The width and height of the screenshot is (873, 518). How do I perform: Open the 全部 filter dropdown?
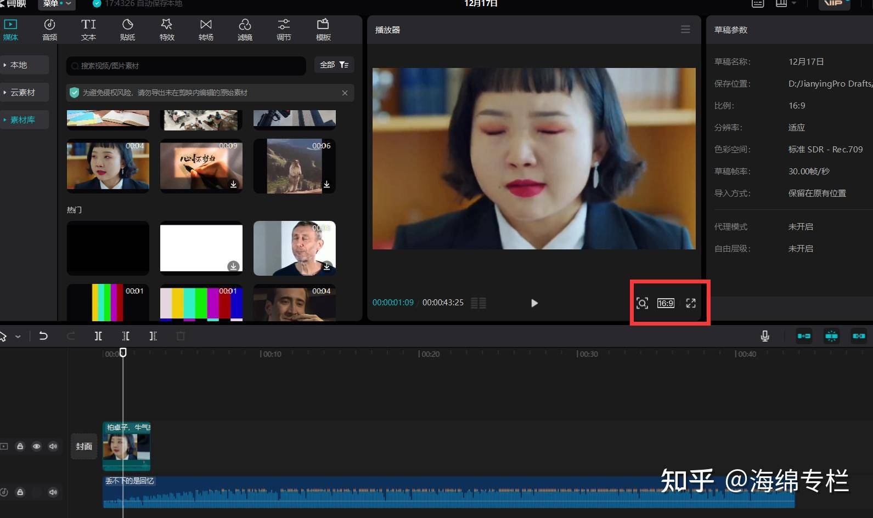[x=334, y=65]
